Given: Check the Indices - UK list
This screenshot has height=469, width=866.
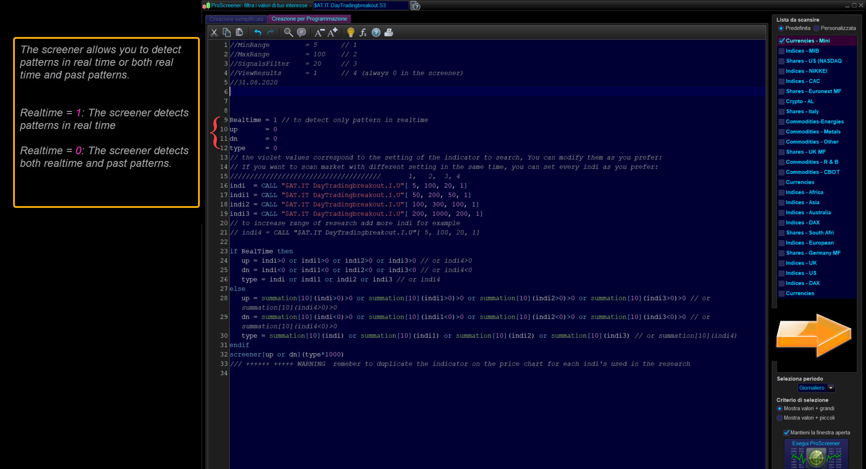Looking at the screenshot, I should (782, 263).
